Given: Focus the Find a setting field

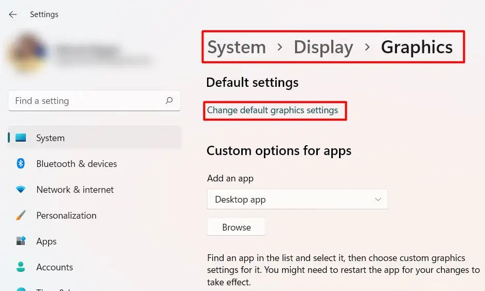Looking at the screenshot, I should [x=94, y=101].
